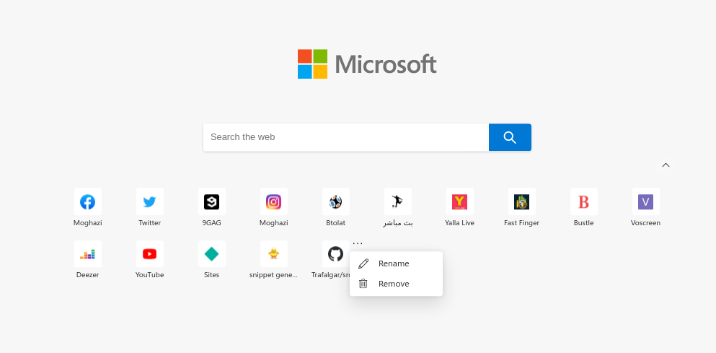Open the GitHub Trafalgar quick link tile

coord(335,254)
